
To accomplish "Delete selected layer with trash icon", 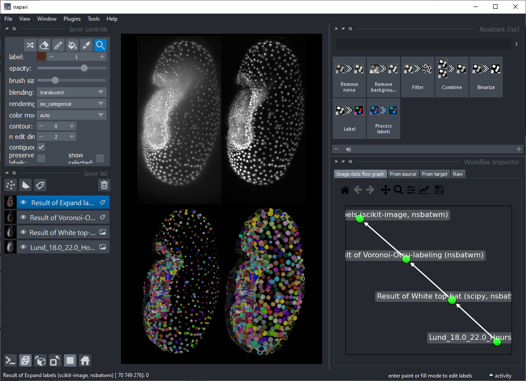I will [104, 185].
